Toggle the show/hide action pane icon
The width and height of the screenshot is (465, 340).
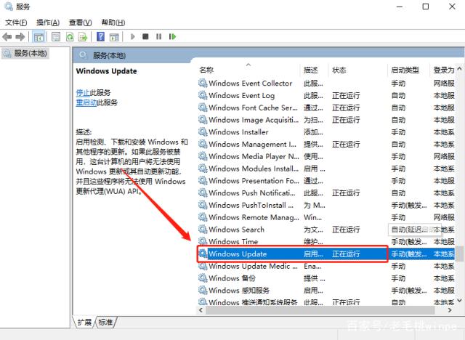(114, 37)
